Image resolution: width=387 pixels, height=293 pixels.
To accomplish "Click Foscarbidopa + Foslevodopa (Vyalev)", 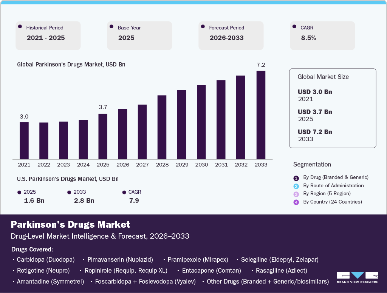I will pos(146,281).
